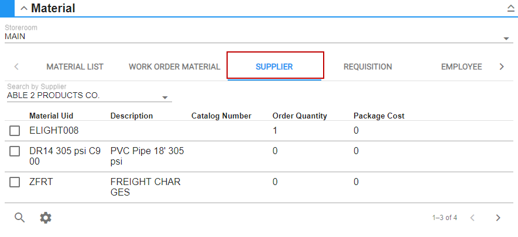Sort by the Material Uid column header
Viewport: 518px width, 237px height.
click(x=51, y=116)
